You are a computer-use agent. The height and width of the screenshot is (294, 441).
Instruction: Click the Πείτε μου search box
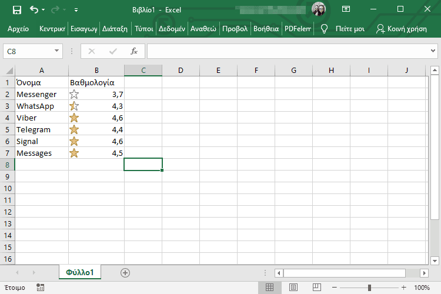tap(350, 29)
